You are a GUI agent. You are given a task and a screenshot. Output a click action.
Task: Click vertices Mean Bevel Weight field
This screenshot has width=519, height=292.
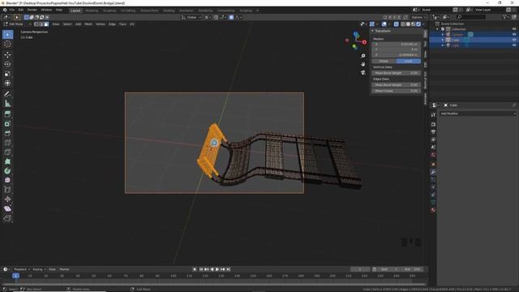pos(397,73)
